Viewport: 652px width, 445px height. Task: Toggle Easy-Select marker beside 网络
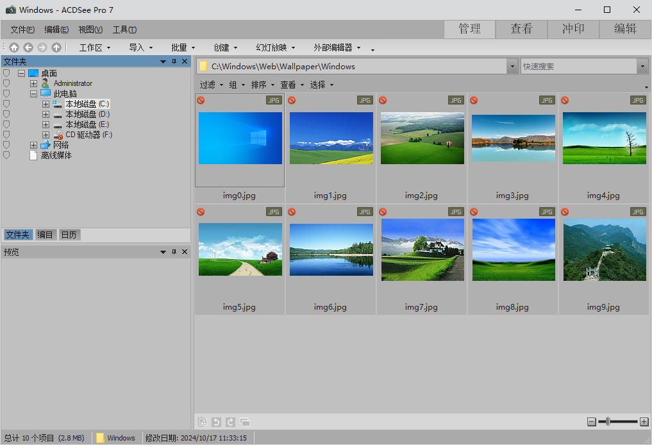6,145
